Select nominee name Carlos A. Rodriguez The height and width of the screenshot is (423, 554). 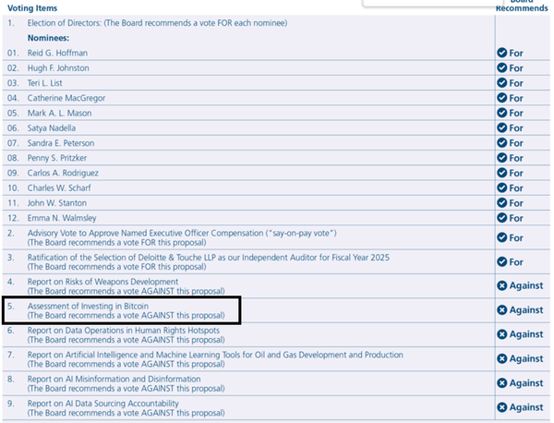[x=63, y=173]
